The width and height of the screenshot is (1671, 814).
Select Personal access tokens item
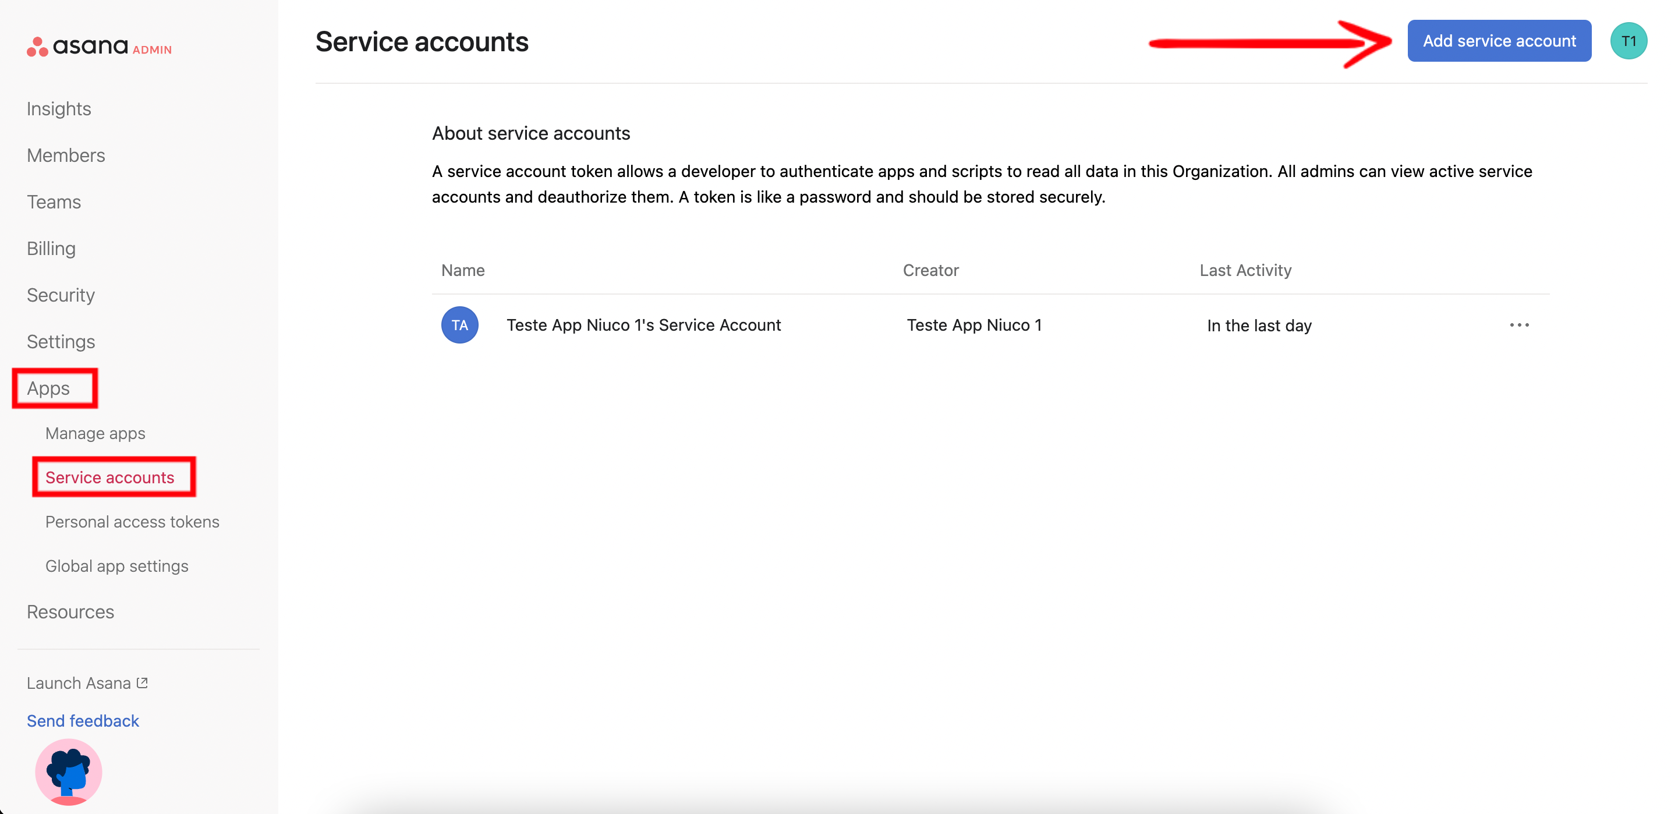pyautogui.click(x=132, y=522)
